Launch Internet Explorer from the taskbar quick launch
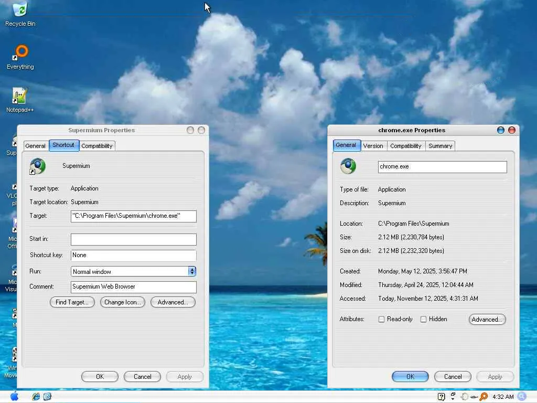Viewport: 537px width, 403px height. [x=36, y=397]
